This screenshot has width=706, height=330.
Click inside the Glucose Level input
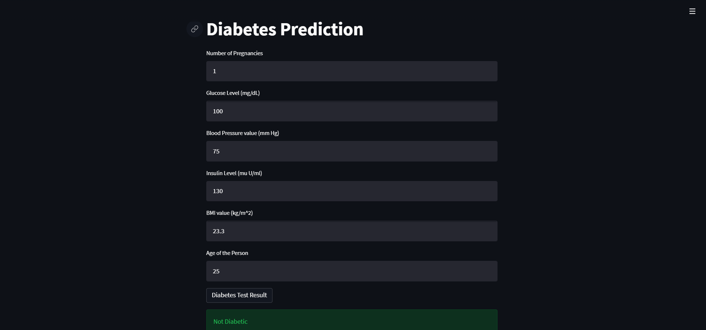pyautogui.click(x=352, y=111)
